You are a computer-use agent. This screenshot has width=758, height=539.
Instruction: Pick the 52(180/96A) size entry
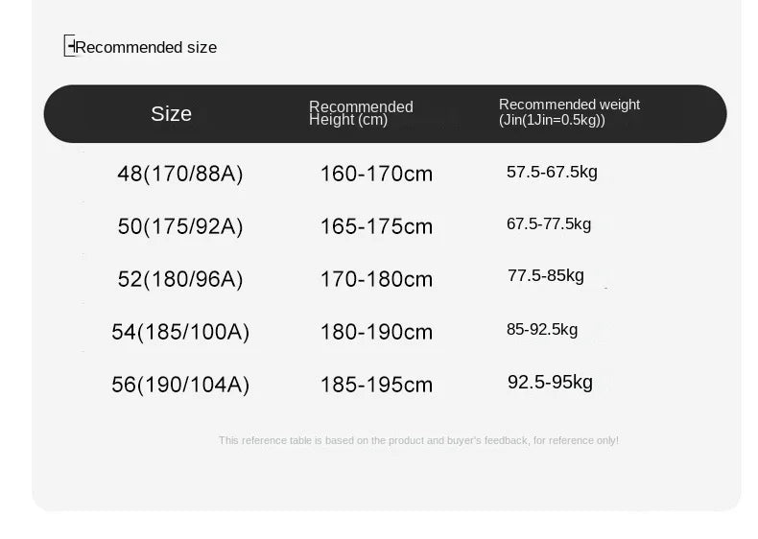179,279
